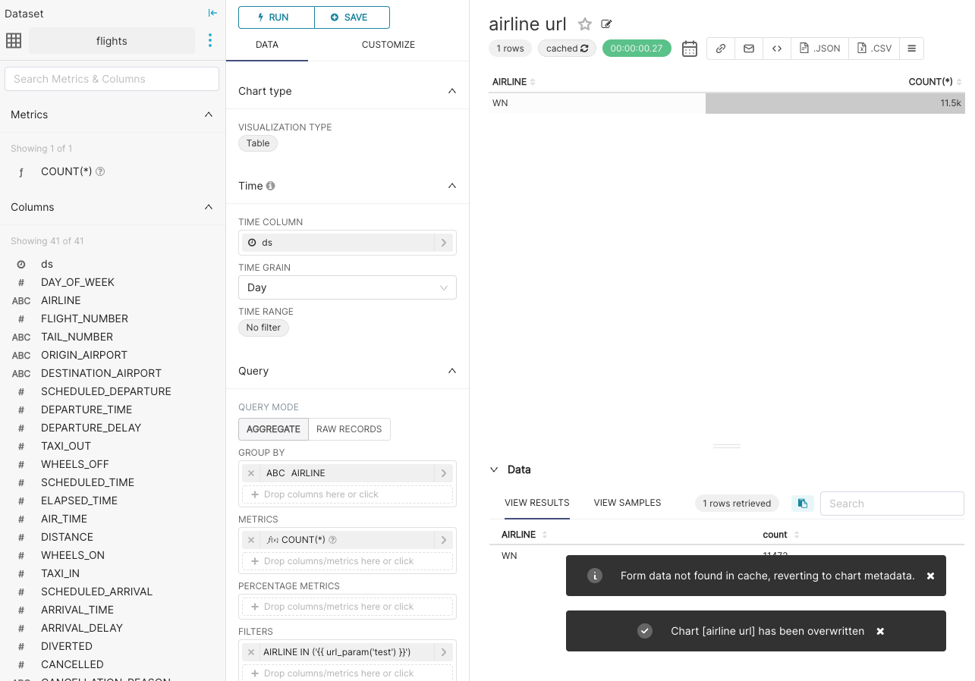The width and height of the screenshot is (975, 681).
Task: Click the flights dataset name
Action: [x=112, y=41]
